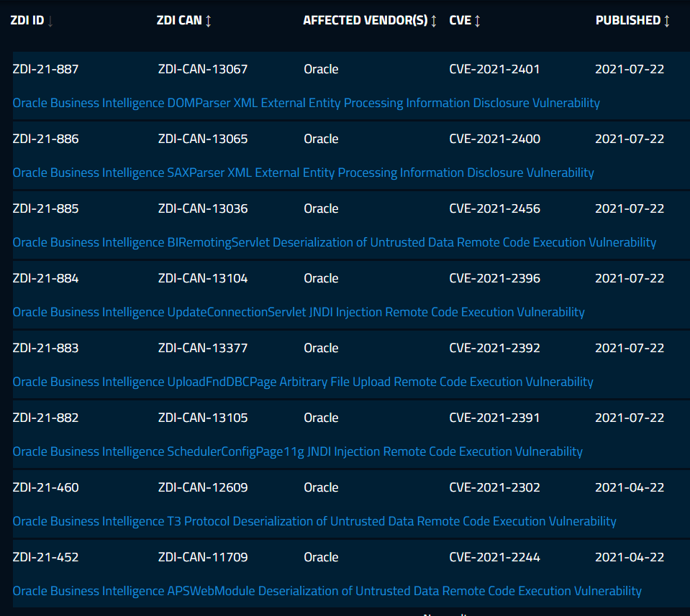Open BIRemotingServlet Deserialization advisory link
This screenshot has width=690, height=616.
[x=335, y=242]
